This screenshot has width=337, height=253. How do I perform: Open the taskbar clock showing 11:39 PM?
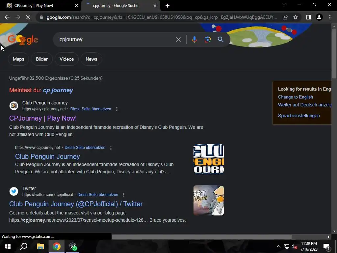[x=309, y=246]
